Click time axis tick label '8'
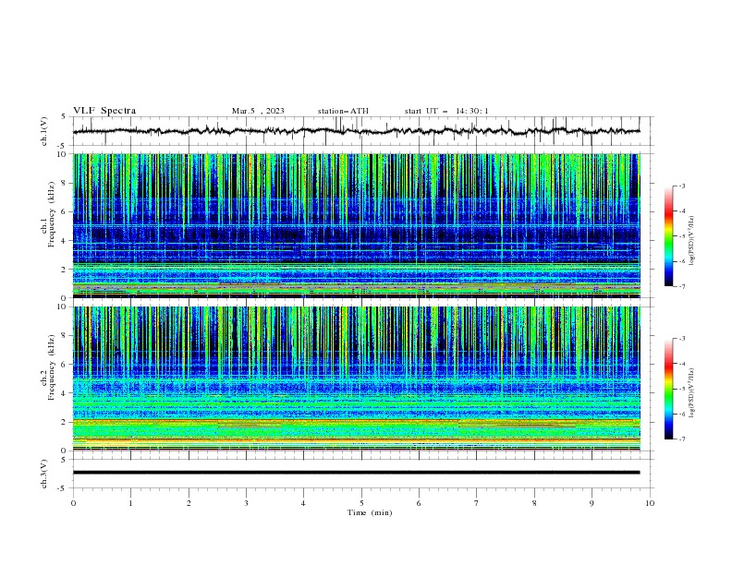The height and width of the screenshot is (565, 732). pos(534,503)
